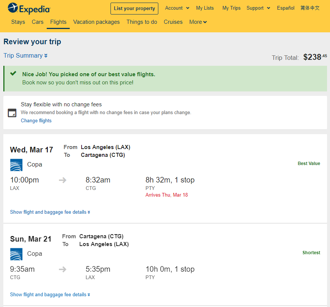Click the arrow between 10:00pm and 8:32am

pos(63,180)
